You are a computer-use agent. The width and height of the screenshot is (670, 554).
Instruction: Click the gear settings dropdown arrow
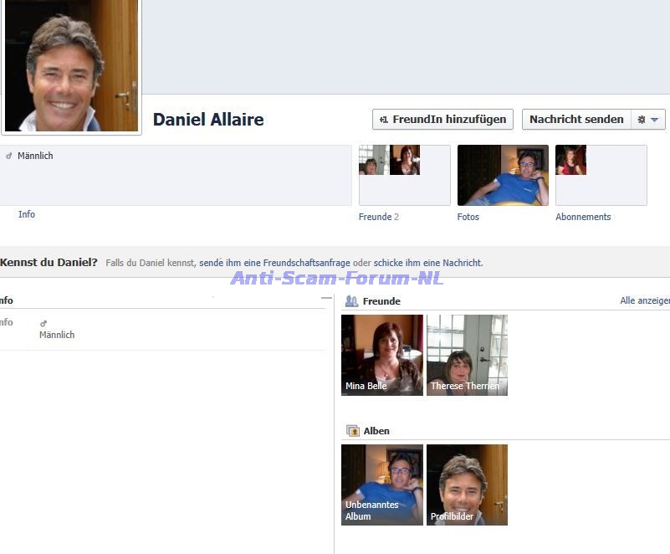[x=648, y=120]
